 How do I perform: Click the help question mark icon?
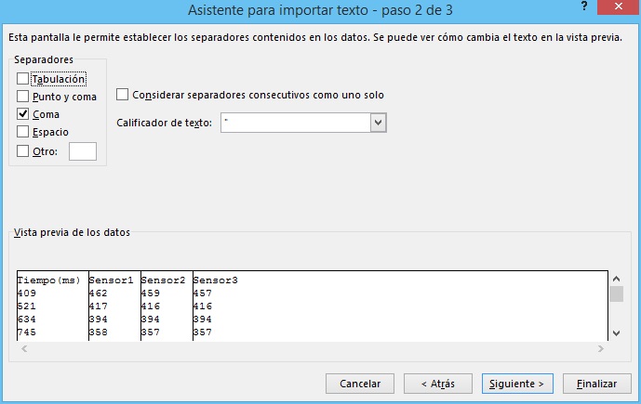(583, 12)
